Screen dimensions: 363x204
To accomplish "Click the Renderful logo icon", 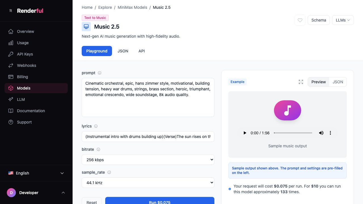I will 11,10.
